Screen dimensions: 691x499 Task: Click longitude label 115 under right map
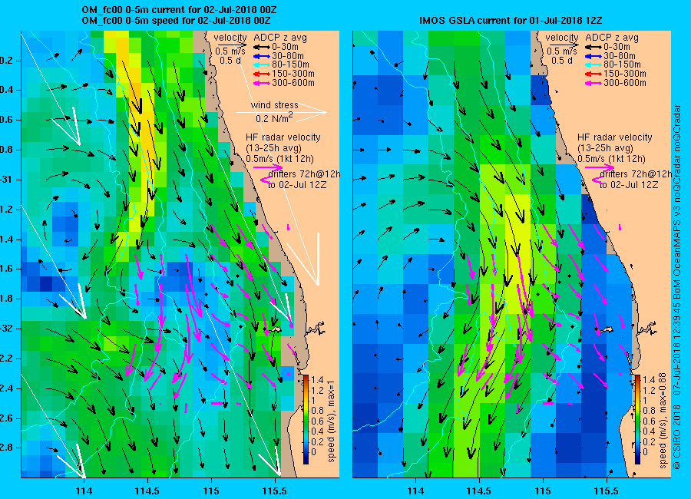click(x=543, y=491)
